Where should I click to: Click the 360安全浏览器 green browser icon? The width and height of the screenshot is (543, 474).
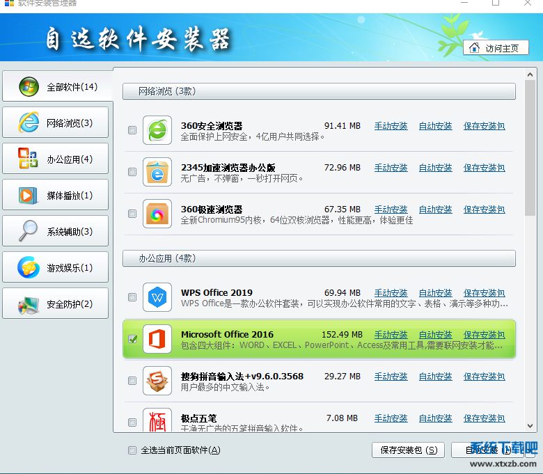pyautogui.click(x=157, y=130)
